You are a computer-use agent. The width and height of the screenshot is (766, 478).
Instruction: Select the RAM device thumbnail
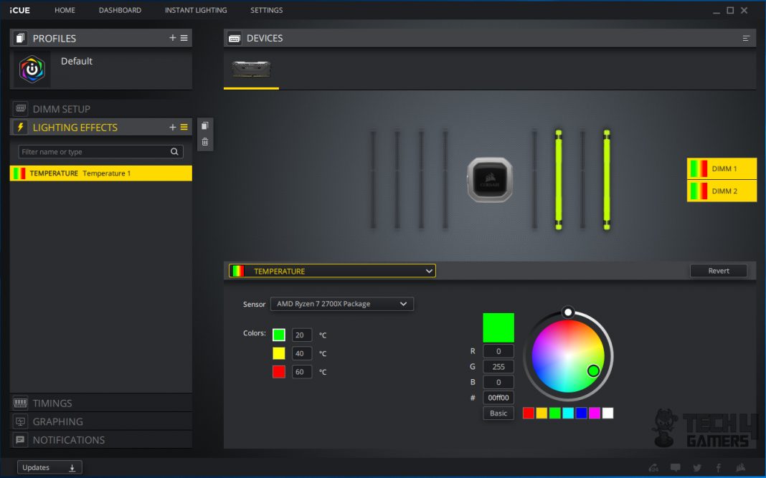coord(251,70)
